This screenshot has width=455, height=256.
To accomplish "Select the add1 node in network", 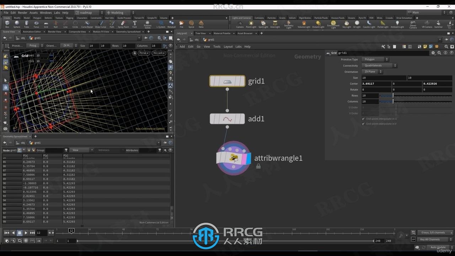I will [x=227, y=119].
